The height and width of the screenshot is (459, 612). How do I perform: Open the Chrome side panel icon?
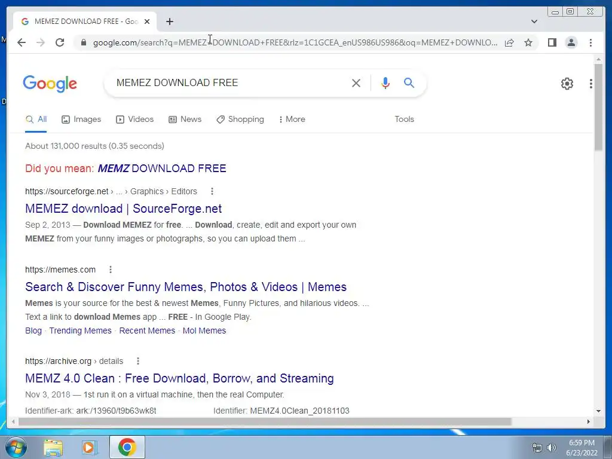click(x=552, y=42)
